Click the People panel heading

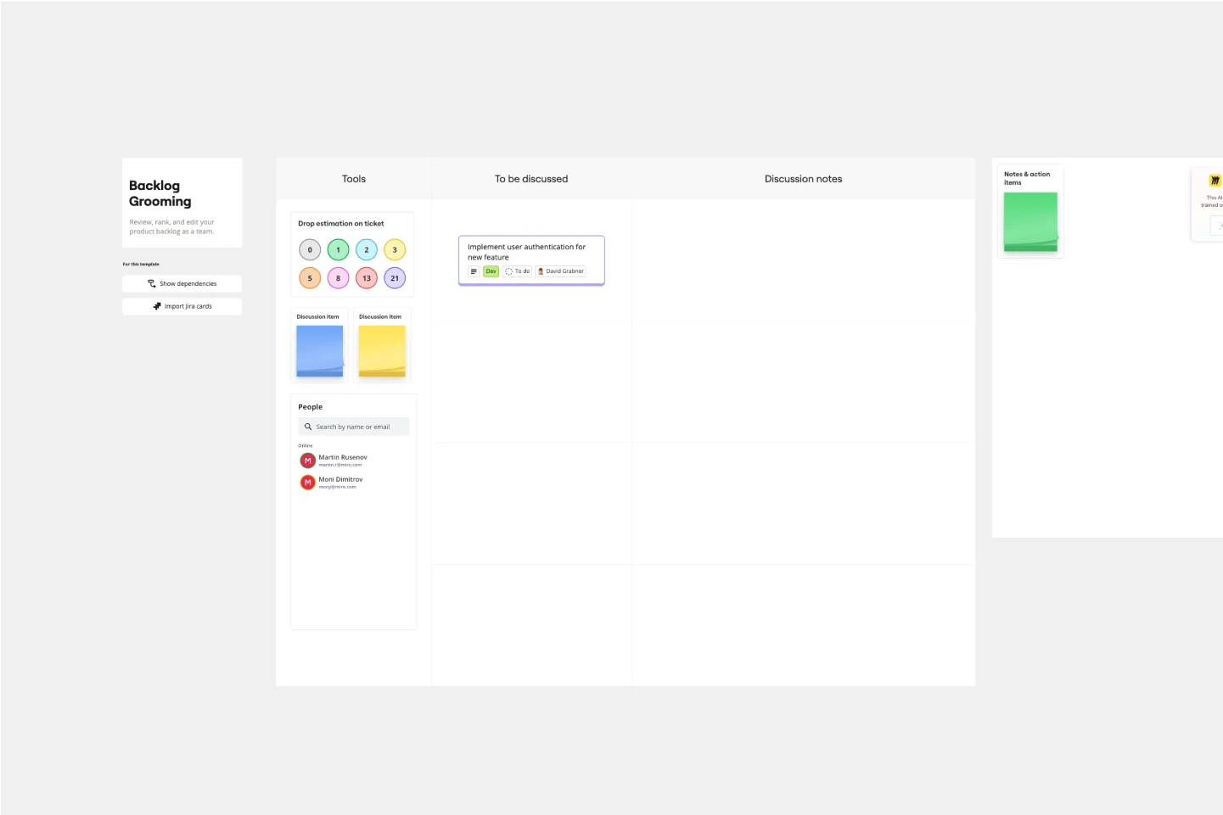310,407
